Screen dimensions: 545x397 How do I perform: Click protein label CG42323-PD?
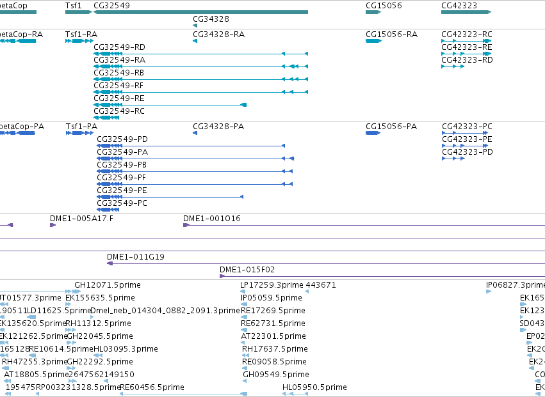pos(468,152)
